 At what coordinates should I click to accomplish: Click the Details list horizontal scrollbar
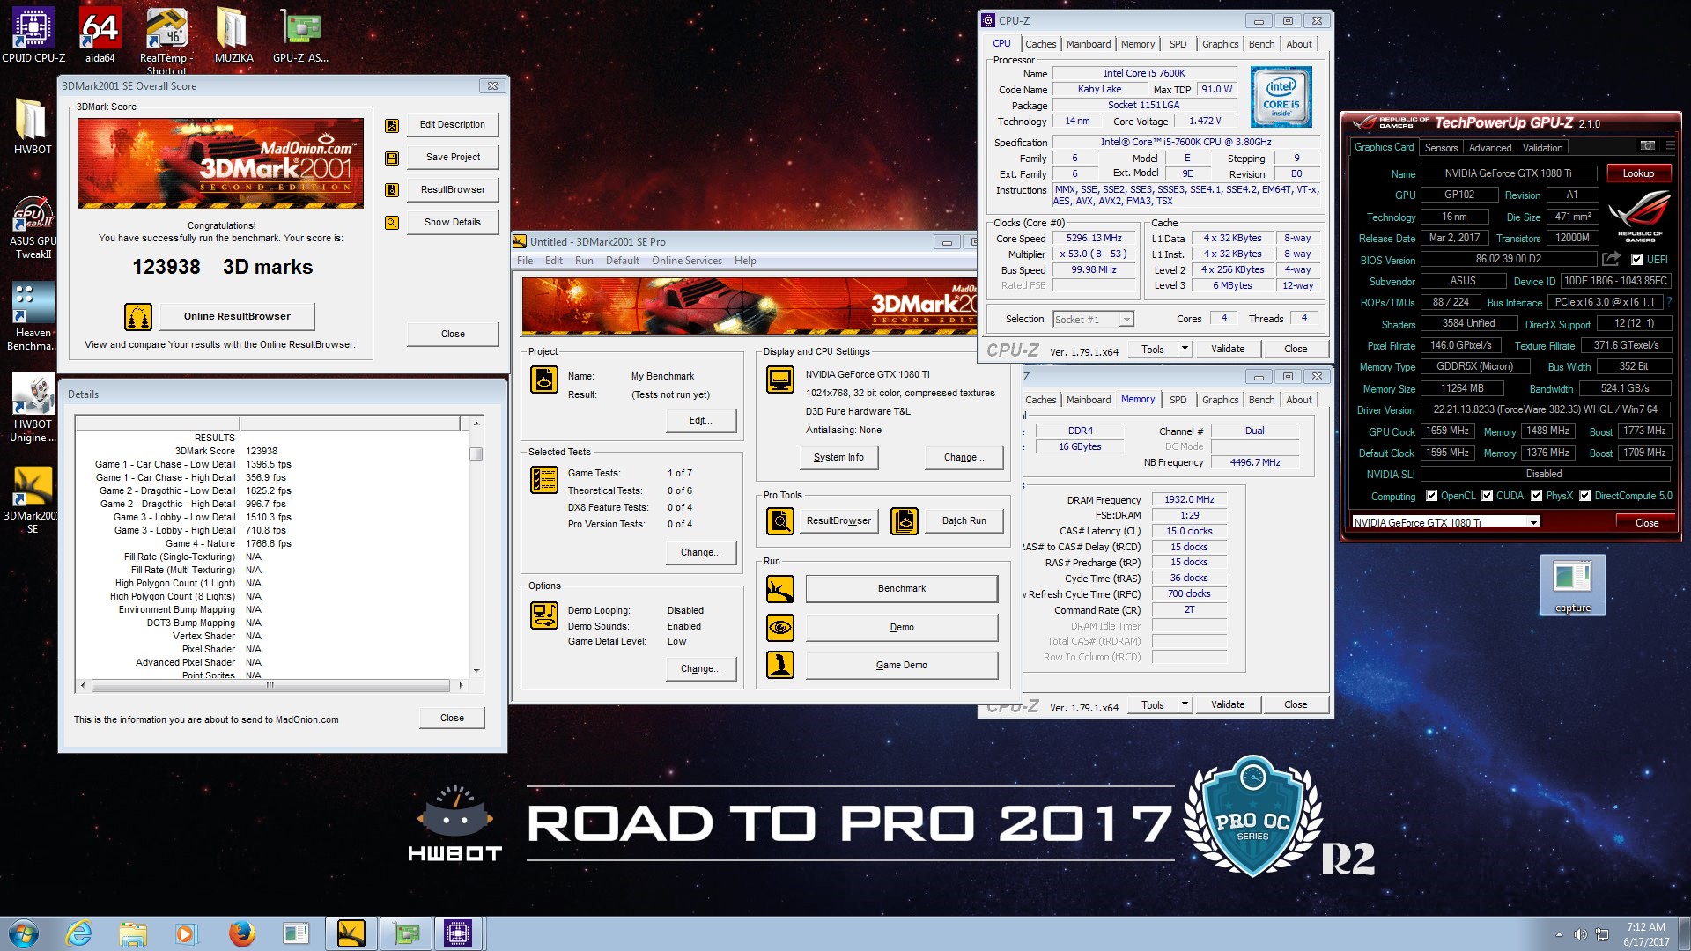271,685
